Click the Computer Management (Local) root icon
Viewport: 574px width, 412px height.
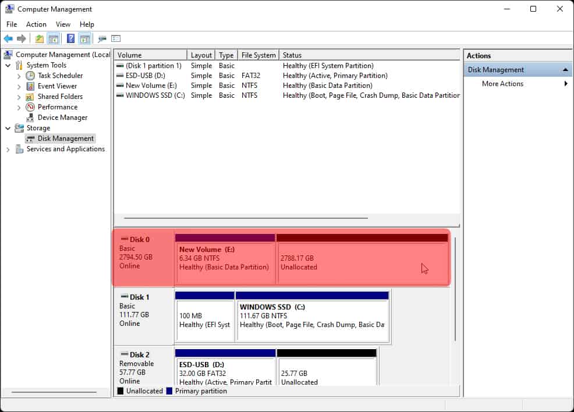(8, 55)
